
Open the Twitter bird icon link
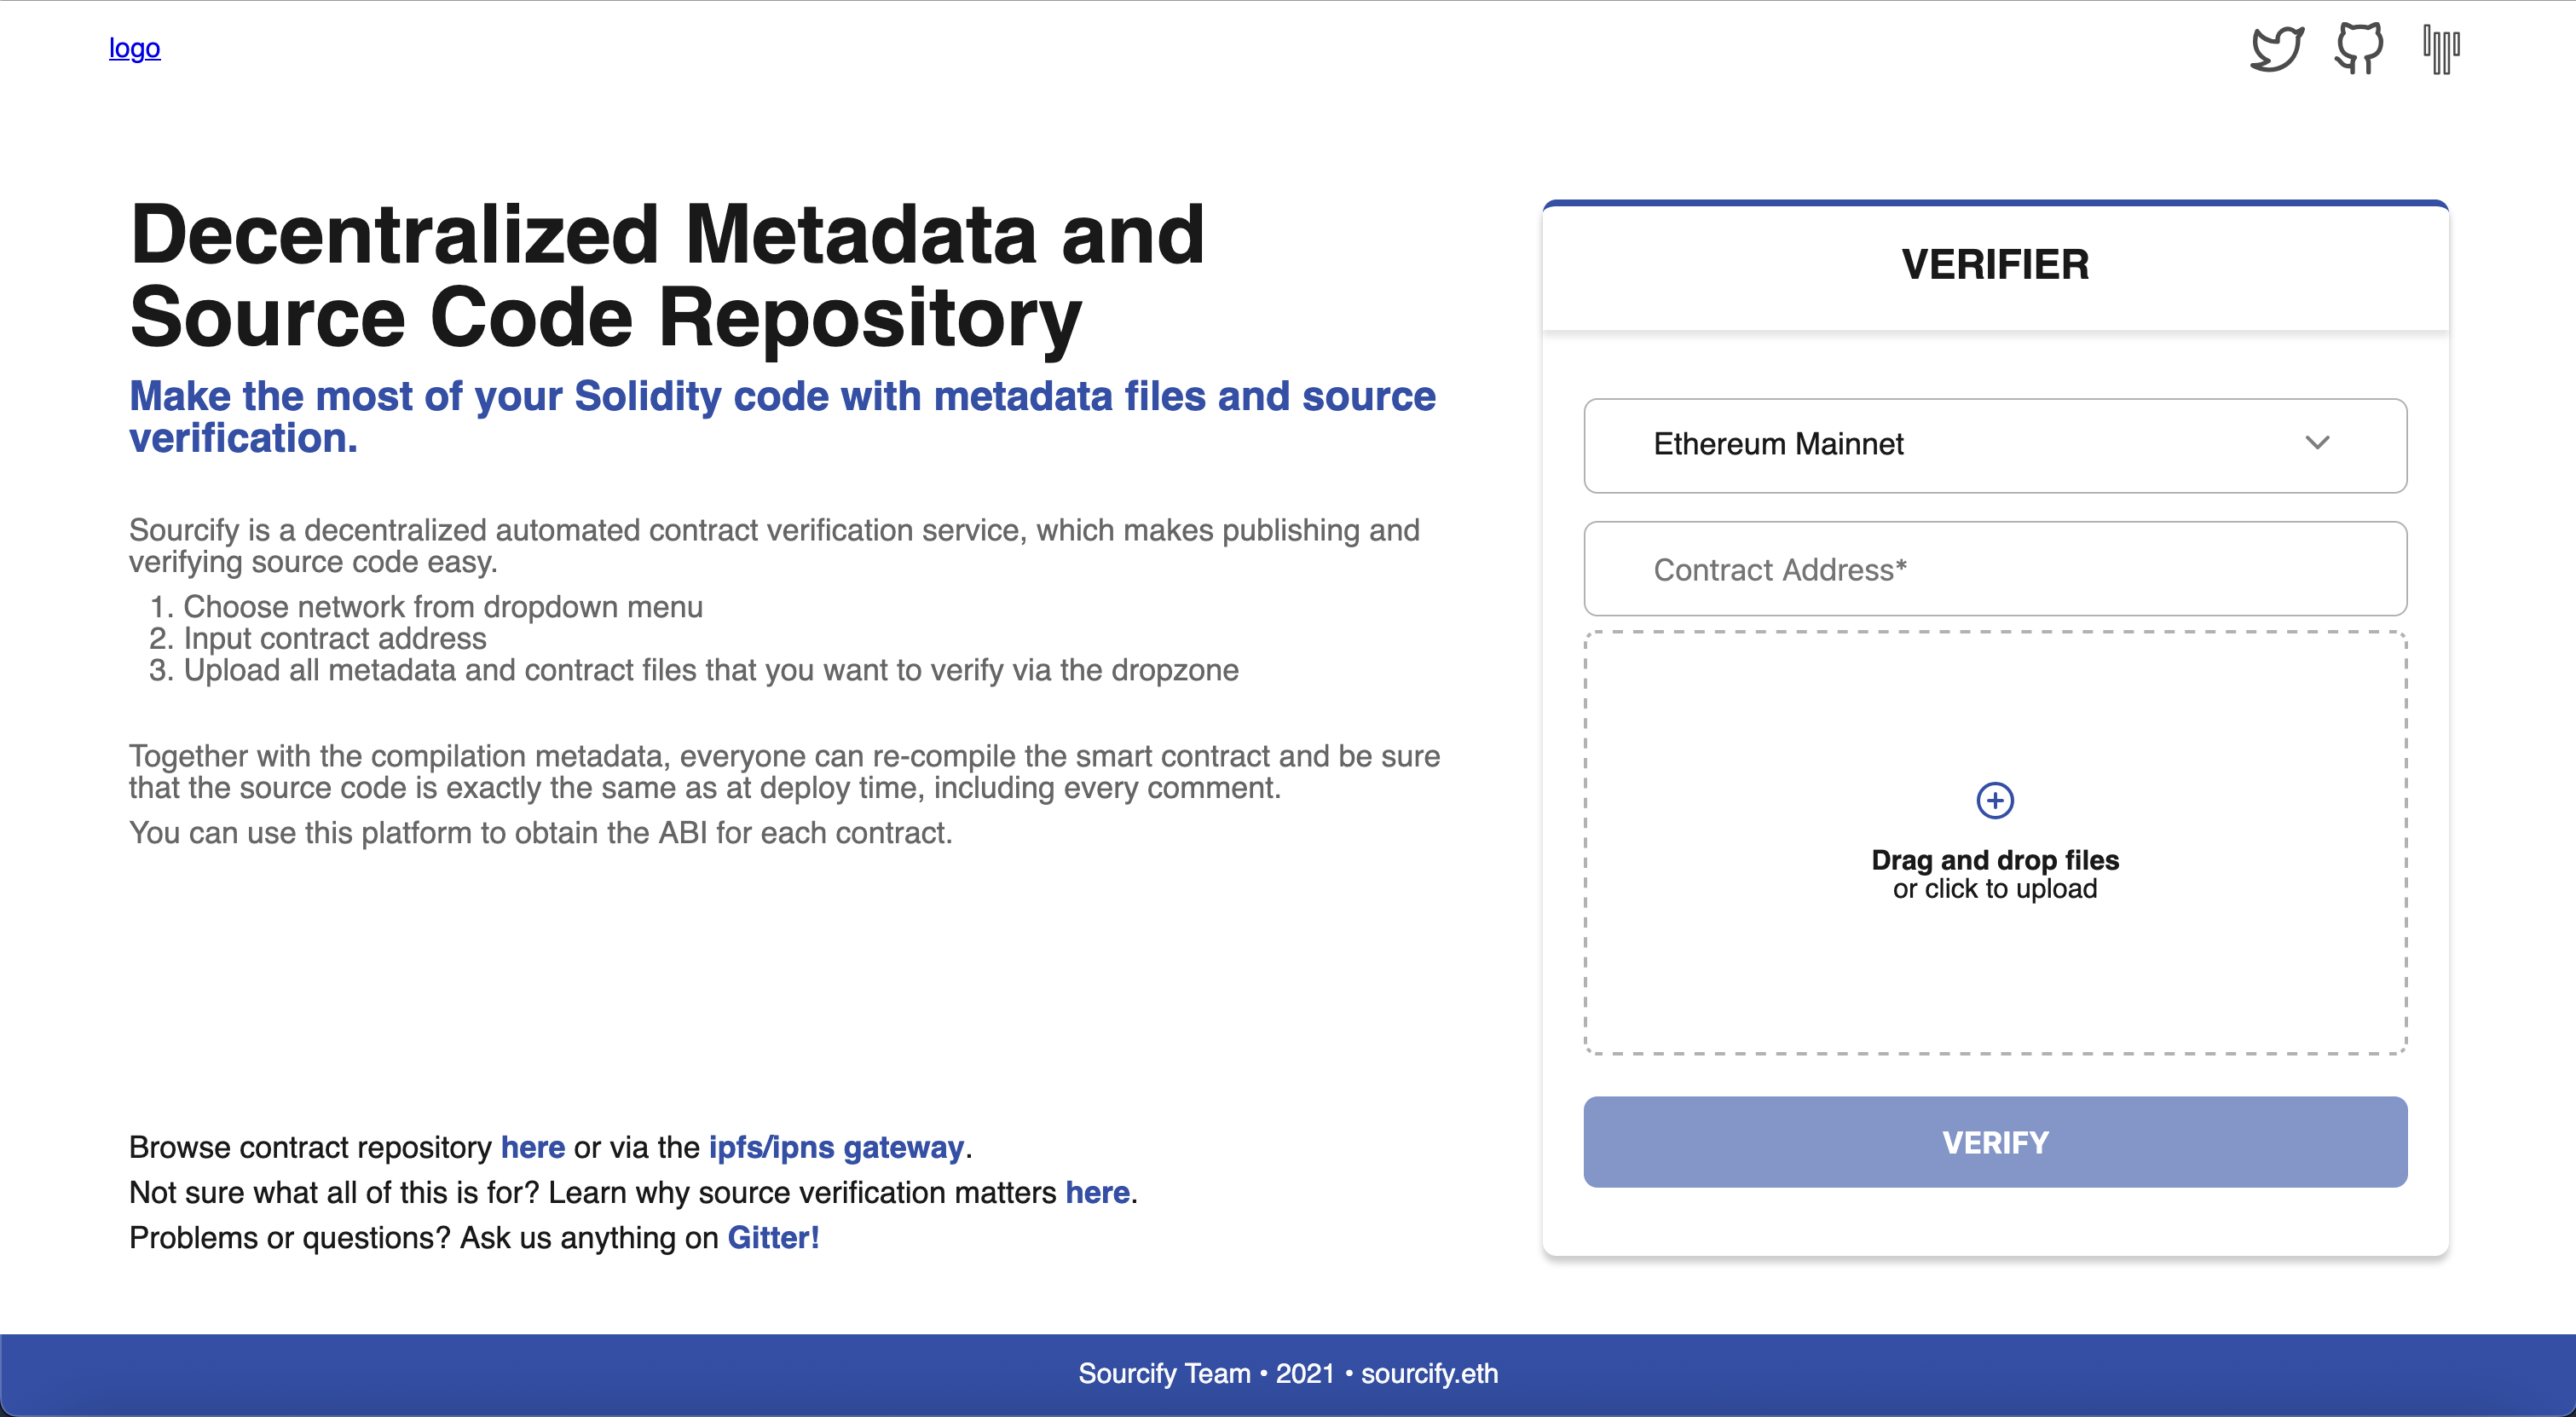click(x=2276, y=49)
